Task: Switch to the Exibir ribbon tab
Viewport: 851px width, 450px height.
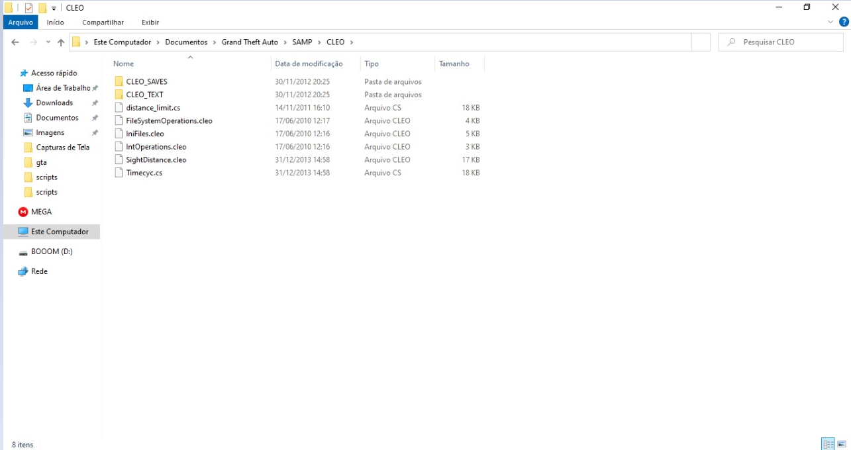Action: pos(150,22)
